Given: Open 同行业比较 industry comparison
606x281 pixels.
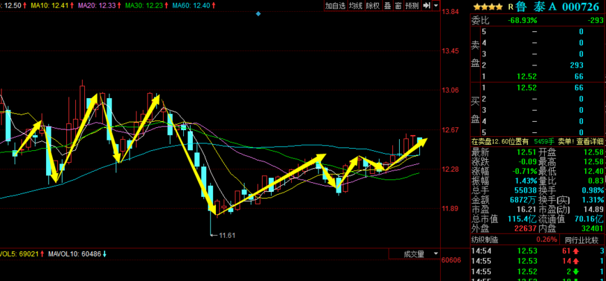Looking at the screenshot, I should coord(582,240).
